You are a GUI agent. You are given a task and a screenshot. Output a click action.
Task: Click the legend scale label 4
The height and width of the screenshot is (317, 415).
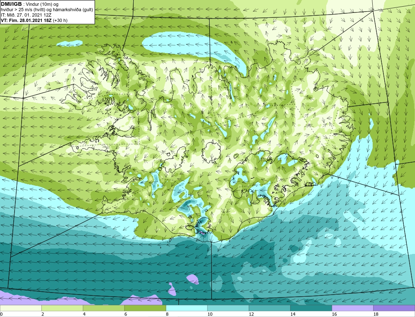[x=84, y=314]
